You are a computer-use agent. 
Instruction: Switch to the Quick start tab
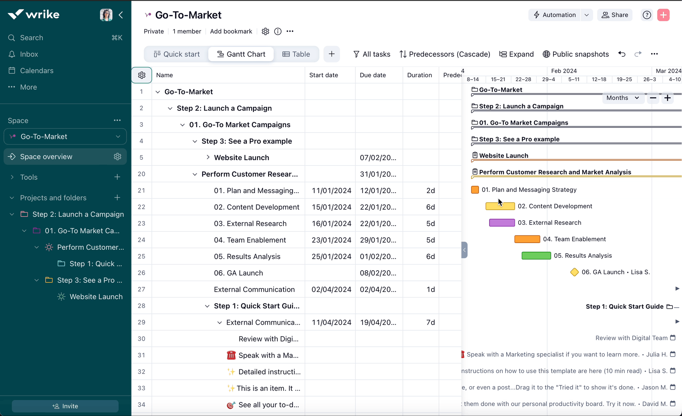pos(177,54)
